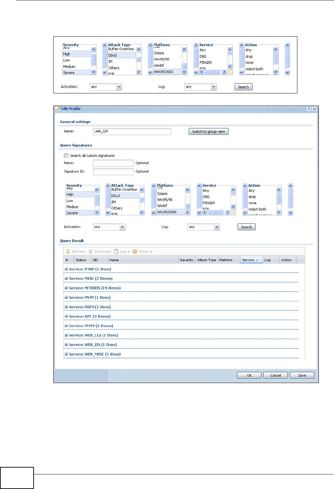Click the Attack Type column header in Query Result
Viewport: 334px width, 489px height.
pyautogui.click(x=207, y=260)
